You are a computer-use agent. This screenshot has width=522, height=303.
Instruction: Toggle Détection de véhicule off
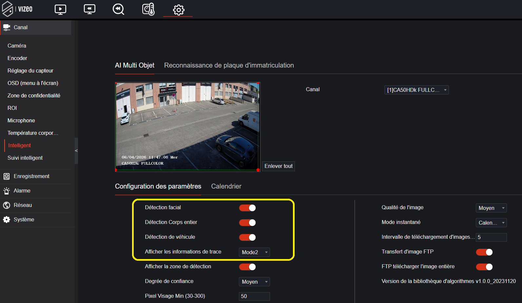[247, 237]
